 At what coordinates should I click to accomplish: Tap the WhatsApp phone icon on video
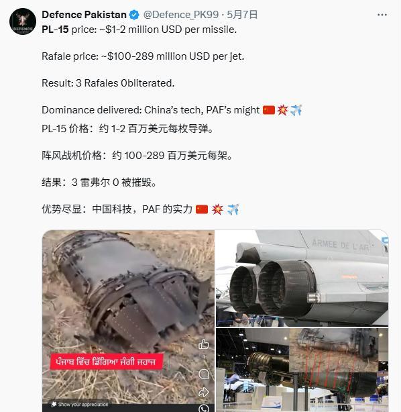204,409
